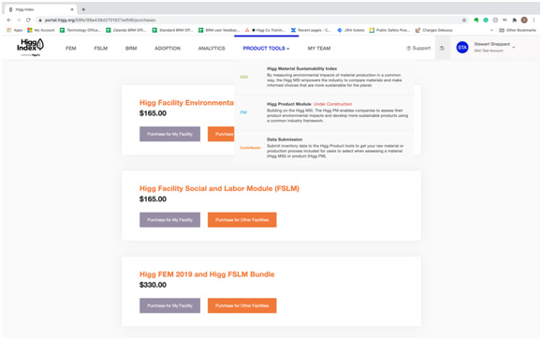This screenshot has width=542, height=340.
Task: Go to the ANALYTICS section
Action: (x=212, y=49)
